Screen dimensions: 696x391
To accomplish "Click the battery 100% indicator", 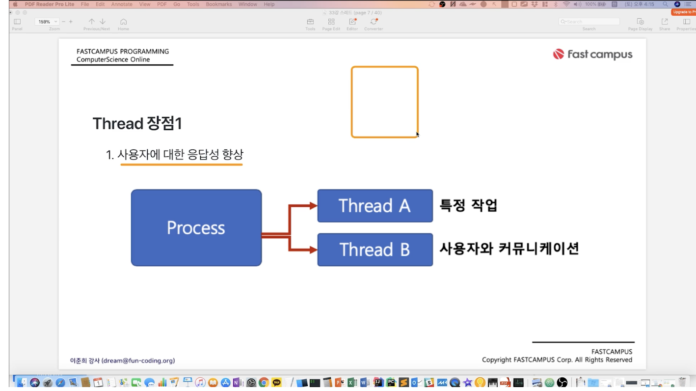I will [x=595, y=4].
